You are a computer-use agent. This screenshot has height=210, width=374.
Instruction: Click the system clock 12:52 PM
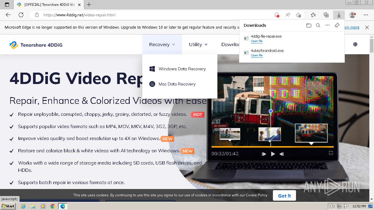pos(359,206)
